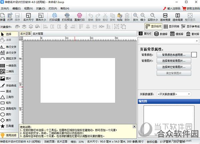Open the 帮助(H) menu
Screen dimensions: 200x144
coord(65,9)
